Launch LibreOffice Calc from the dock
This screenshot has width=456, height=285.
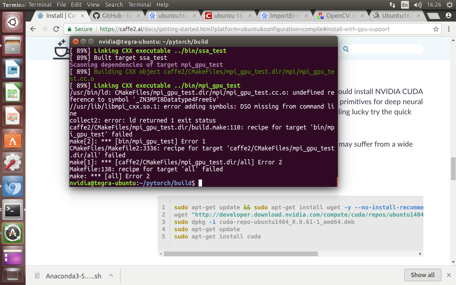pyautogui.click(x=13, y=92)
